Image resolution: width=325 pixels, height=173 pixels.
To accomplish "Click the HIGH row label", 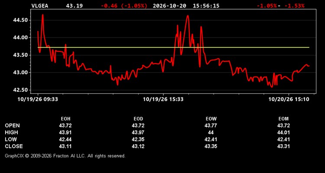I will click(x=11, y=132).
